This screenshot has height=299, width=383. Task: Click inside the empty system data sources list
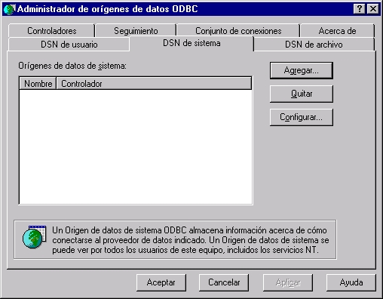click(x=136, y=146)
